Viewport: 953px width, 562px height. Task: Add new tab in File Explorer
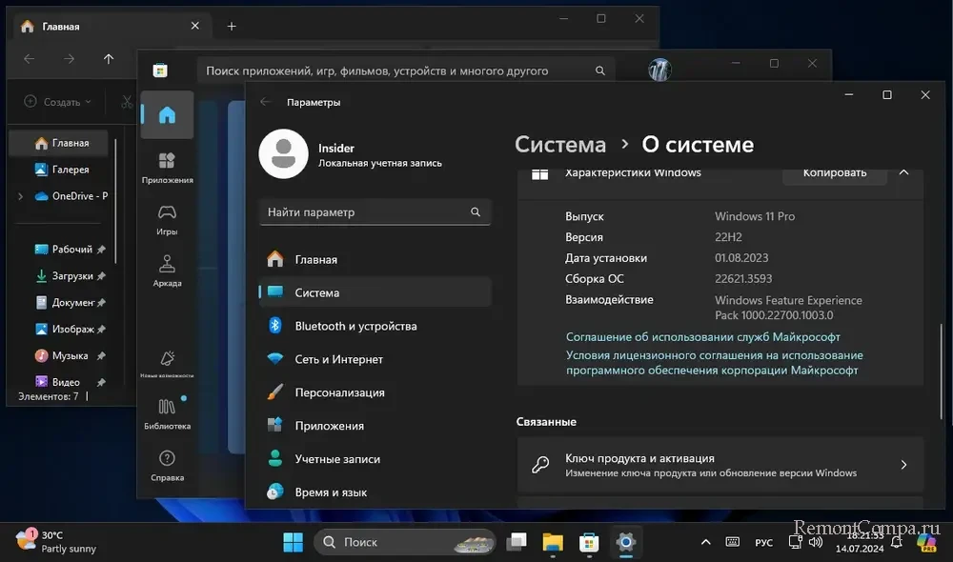(232, 26)
